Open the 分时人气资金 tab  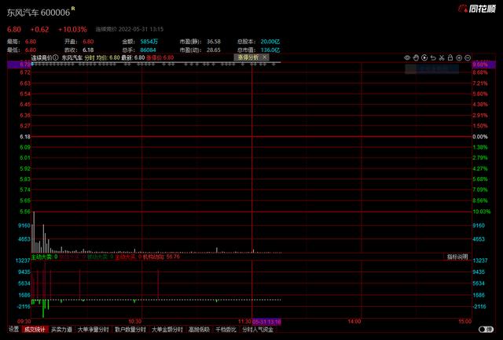(x=258, y=330)
